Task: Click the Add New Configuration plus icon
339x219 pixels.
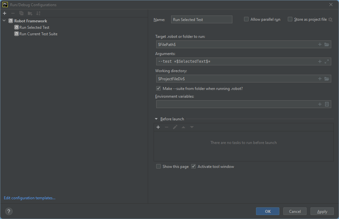Action: tap(5, 13)
